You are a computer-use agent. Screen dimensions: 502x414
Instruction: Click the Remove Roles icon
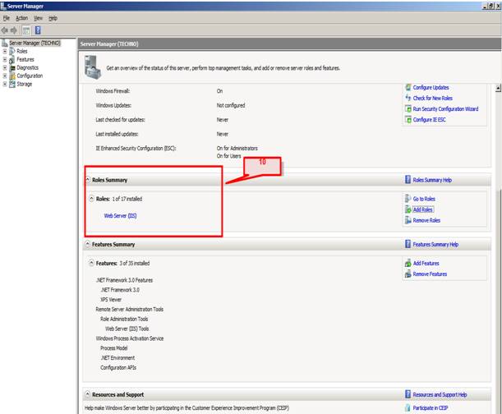[408, 220]
